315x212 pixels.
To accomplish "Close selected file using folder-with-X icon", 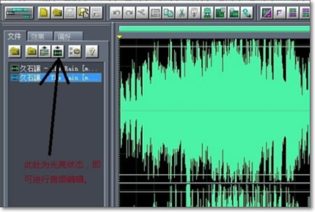I will click(31, 51).
